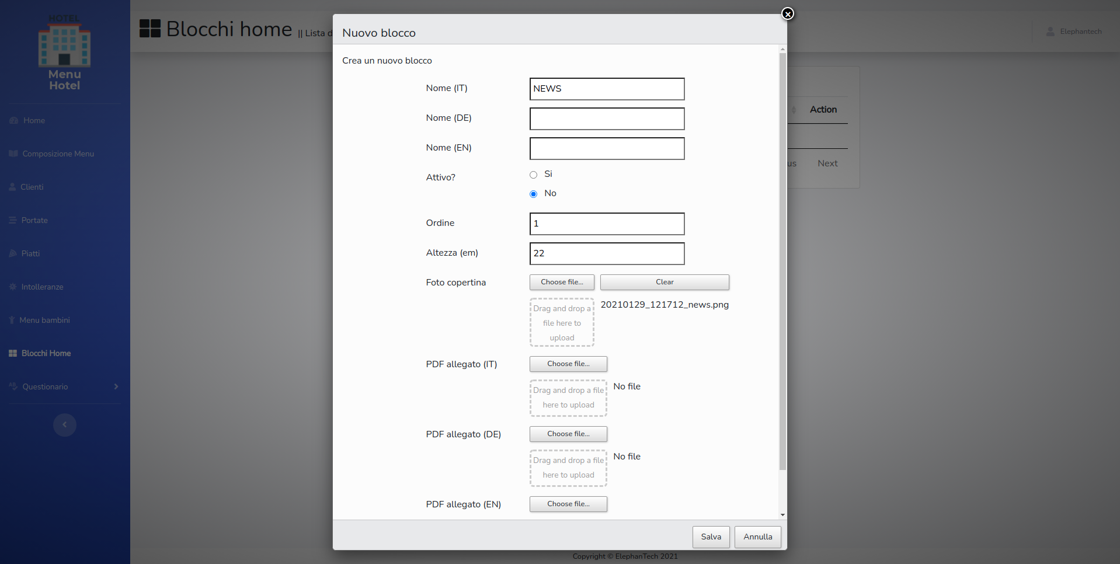Image resolution: width=1120 pixels, height=564 pixels.
Task: Open the Menu bambini sidebar item
Action: (44, 321)
